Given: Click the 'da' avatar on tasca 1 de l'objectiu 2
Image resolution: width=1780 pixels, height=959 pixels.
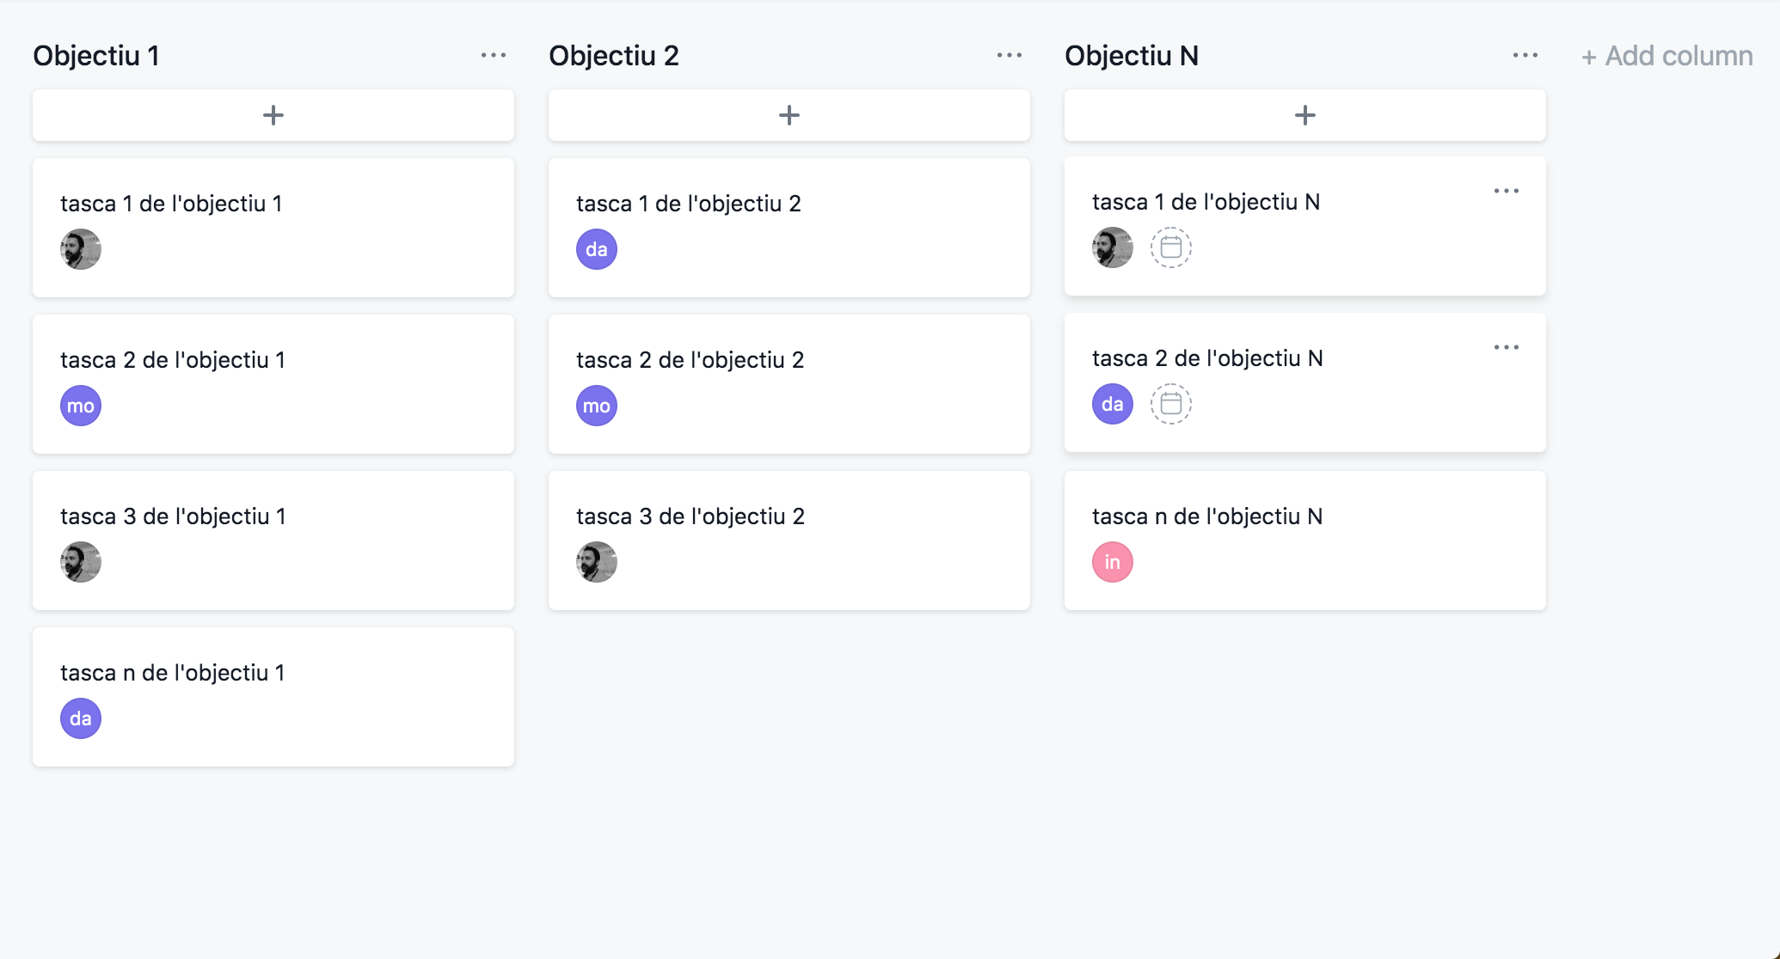Looking at the screenshot, I should click(x=597, y=249).
